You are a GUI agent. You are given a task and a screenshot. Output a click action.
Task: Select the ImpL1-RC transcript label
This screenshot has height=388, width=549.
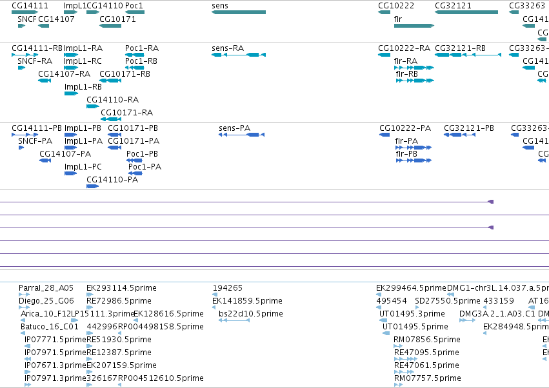[83, 61]
